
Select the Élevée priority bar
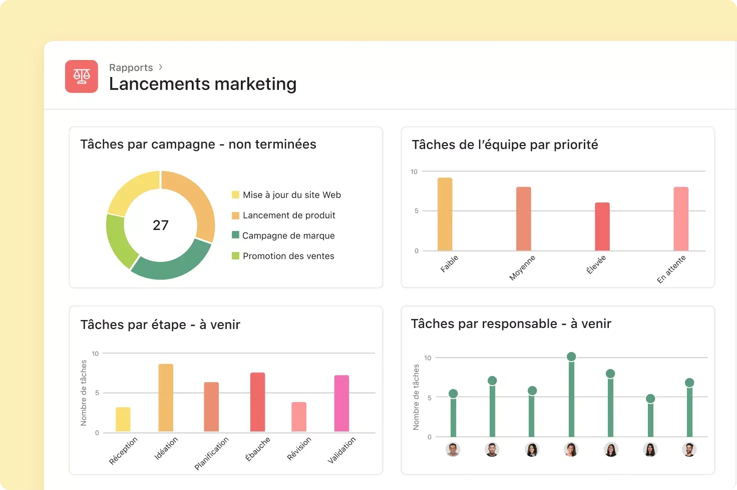coord(602,226)
